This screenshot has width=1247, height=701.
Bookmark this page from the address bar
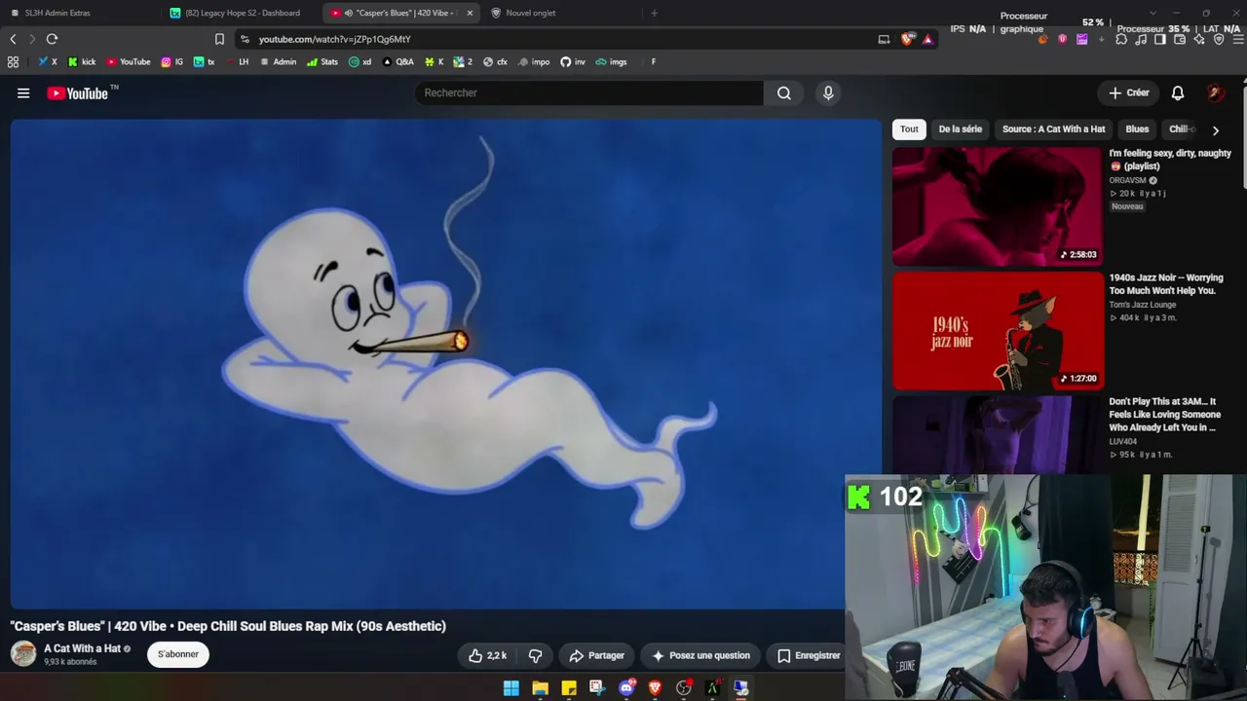219,39
